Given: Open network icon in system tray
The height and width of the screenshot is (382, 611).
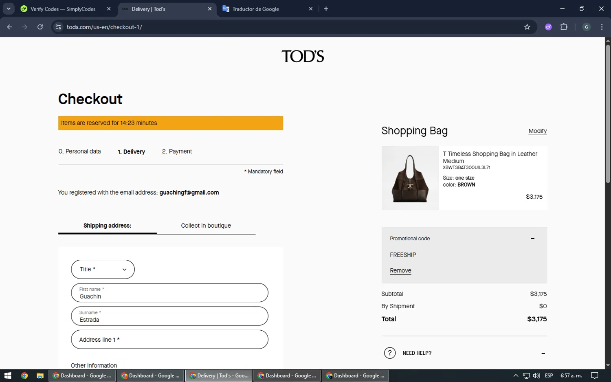Looking at the screenshot, I should click(x=526, y=375).
